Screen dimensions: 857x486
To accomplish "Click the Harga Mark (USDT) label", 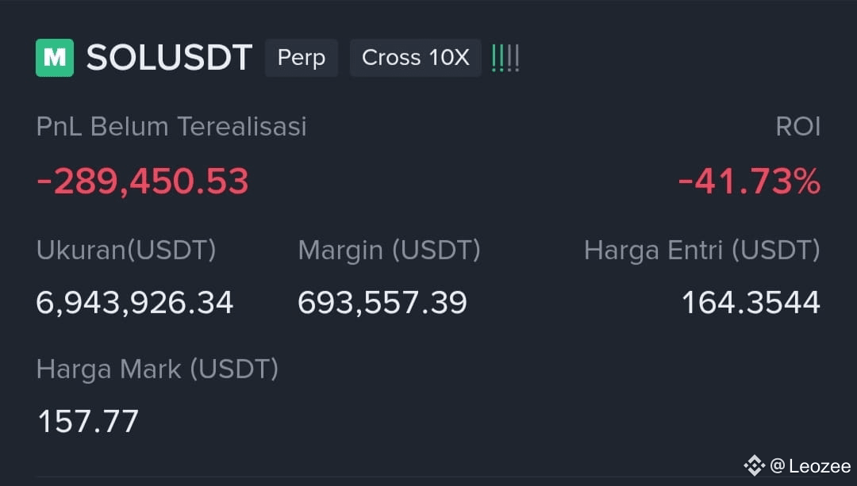I will (x=157, y=369).
